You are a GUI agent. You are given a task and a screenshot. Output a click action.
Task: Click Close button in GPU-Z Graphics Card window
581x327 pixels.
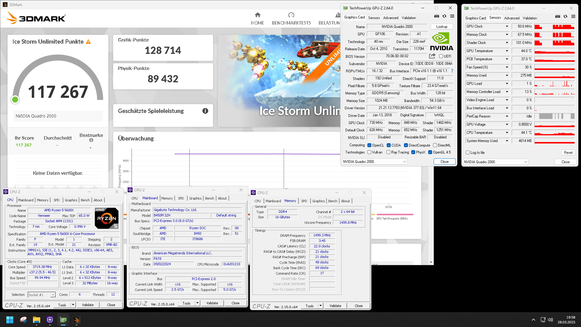coord(445,162)
